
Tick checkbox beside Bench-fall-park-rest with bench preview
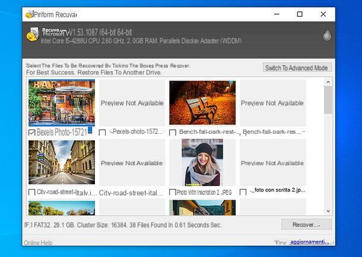[173, 133]
